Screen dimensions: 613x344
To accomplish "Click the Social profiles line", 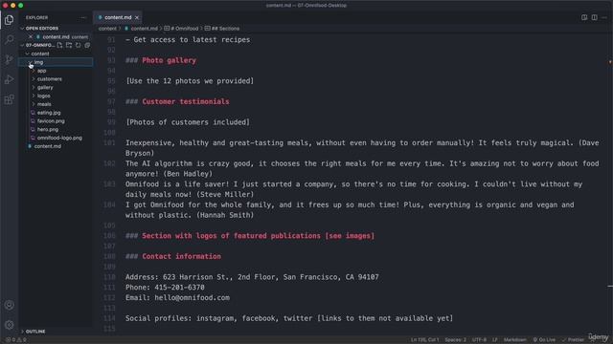I will [289, 318].
